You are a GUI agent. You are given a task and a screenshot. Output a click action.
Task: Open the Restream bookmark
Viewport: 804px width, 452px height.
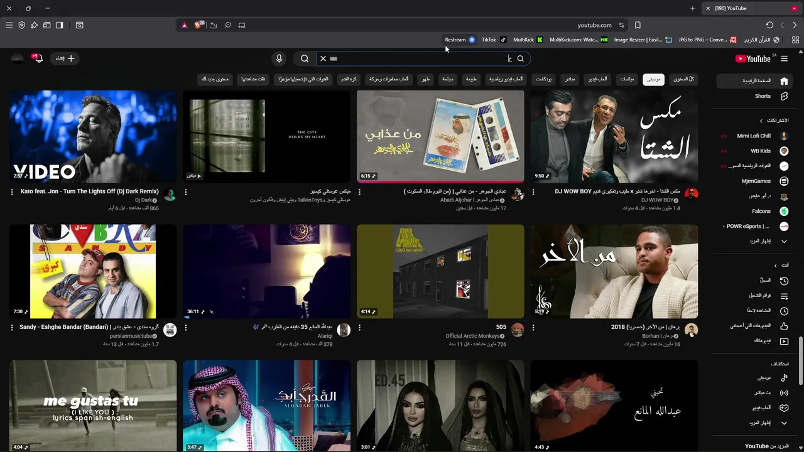tap(460, 40)
